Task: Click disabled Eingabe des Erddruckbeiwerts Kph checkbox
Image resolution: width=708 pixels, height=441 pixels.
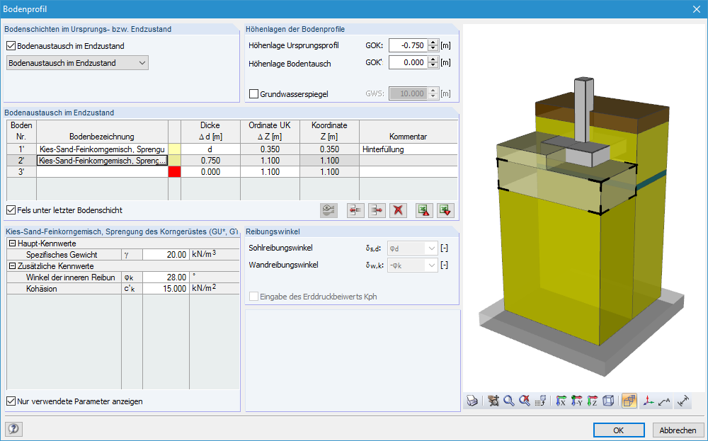Action: [253, 297]
